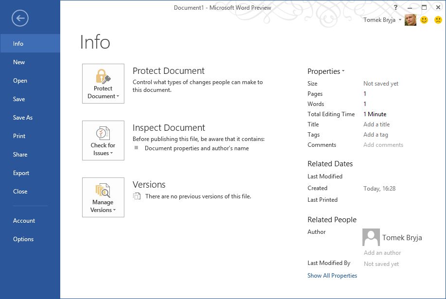The width and height of the screenshot is (446, 299).
Task: Click the no previous versions document icon
Action: (137, 196)
